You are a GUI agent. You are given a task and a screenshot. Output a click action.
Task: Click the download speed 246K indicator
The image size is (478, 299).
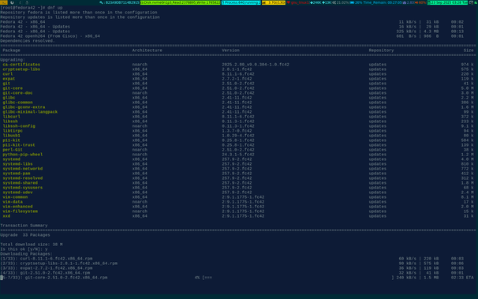tap(316, 2)
